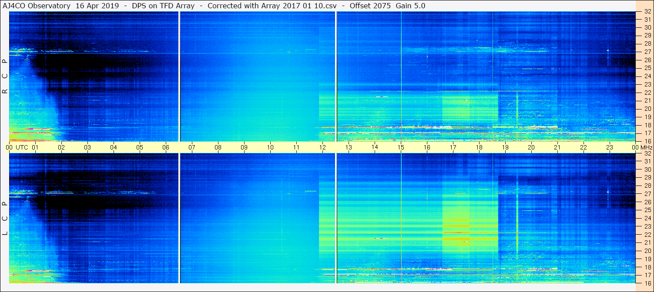
Task: Click hour '08' on the UTC time axis
Action: tap(218, 147)
